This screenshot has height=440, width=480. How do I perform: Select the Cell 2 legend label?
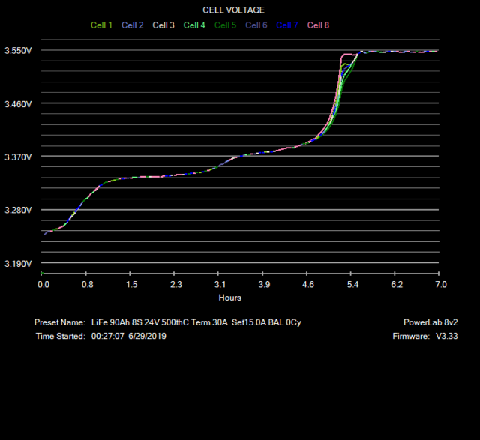coord(132,25)
